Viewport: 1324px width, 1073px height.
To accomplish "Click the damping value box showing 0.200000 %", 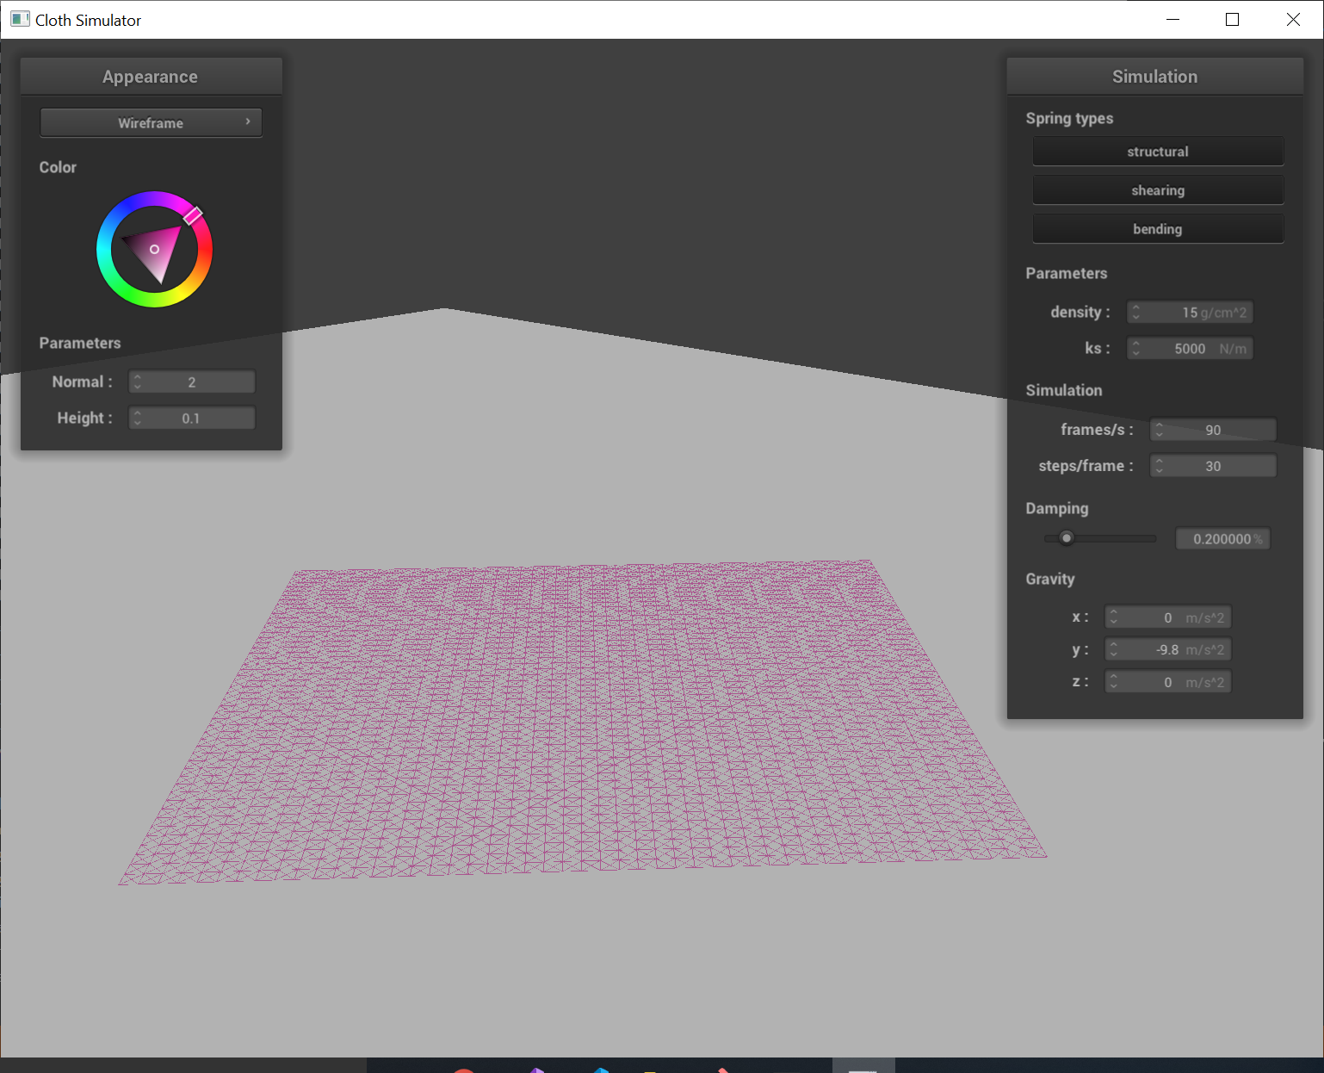I will (1223, 539).
